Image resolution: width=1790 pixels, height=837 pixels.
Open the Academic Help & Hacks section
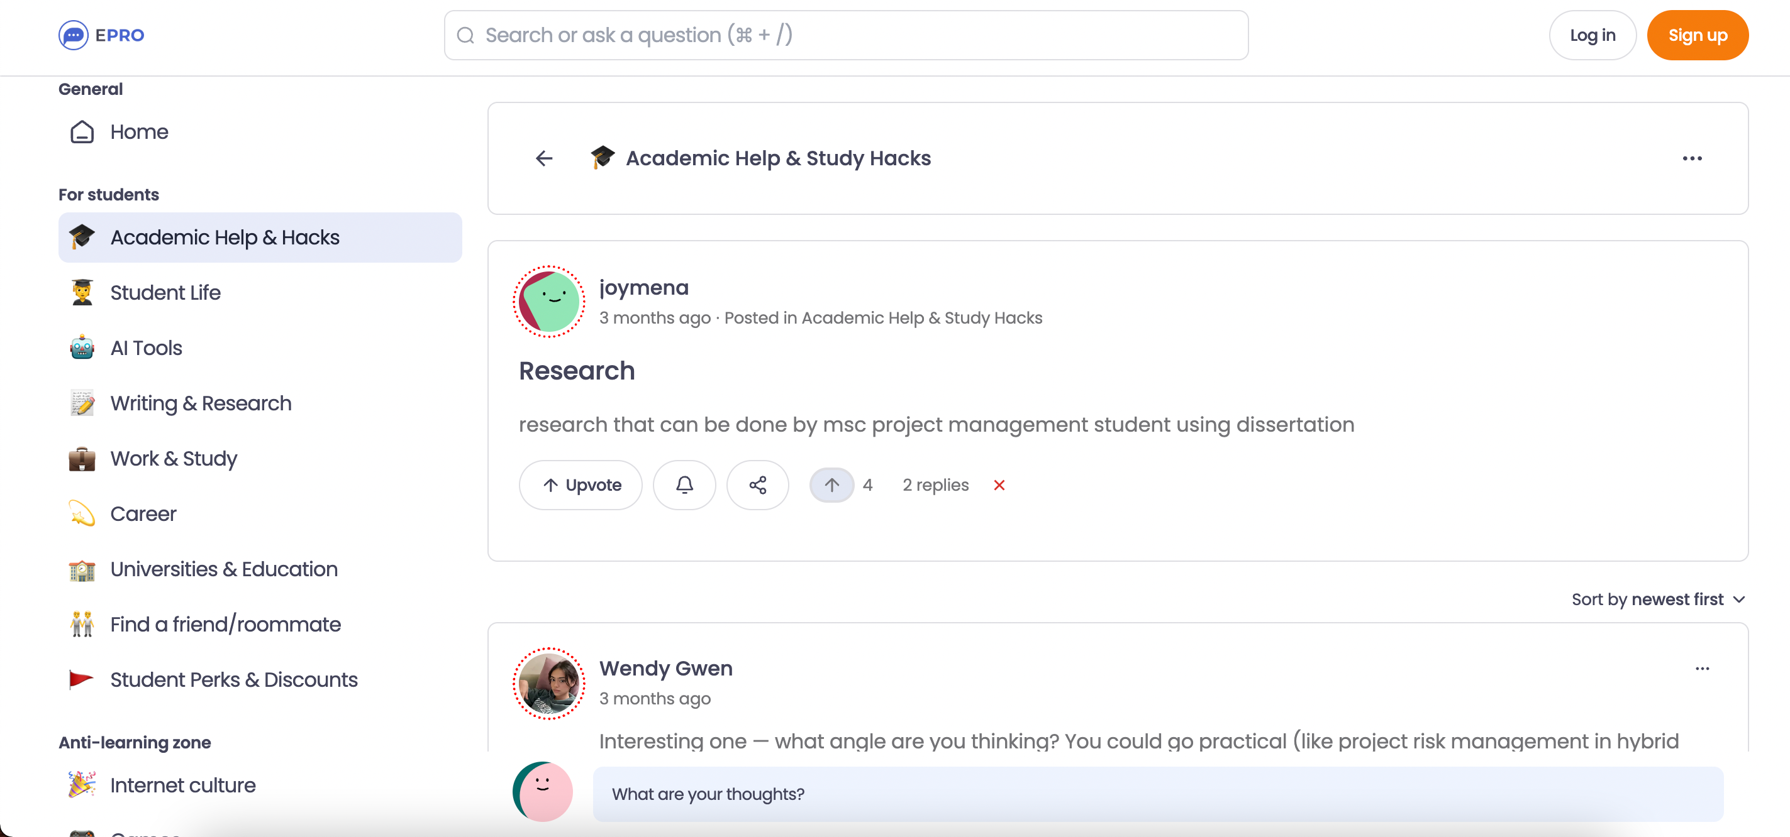(224, 237)
